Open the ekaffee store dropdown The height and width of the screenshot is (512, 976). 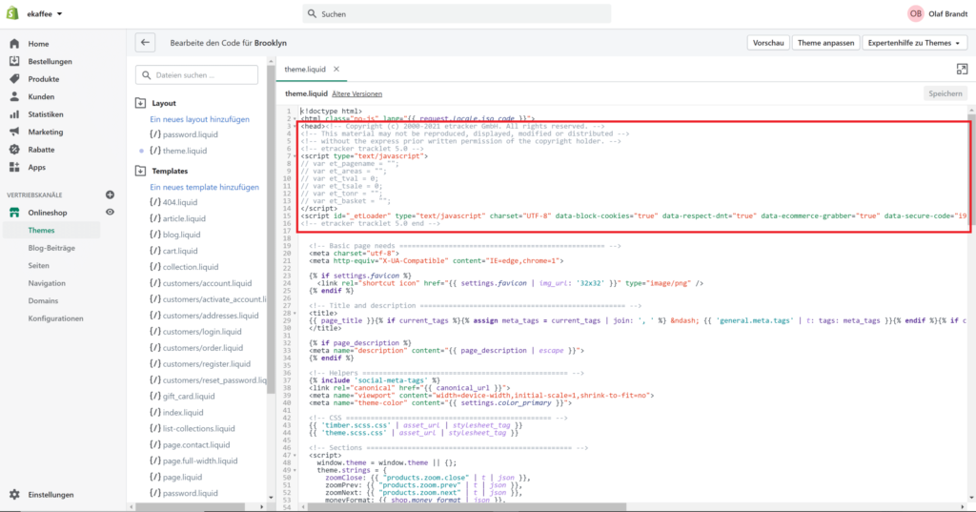click(x=44, y=13)
